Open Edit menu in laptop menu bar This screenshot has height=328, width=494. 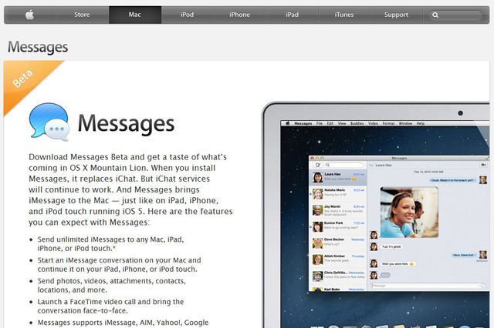(330, 123)
